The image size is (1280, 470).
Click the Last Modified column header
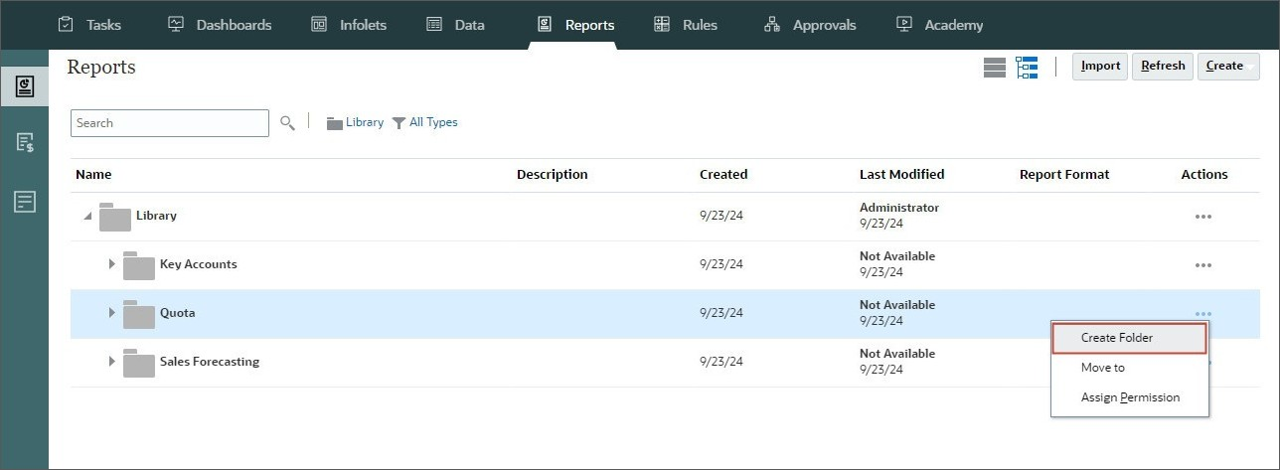click(901, 174)
